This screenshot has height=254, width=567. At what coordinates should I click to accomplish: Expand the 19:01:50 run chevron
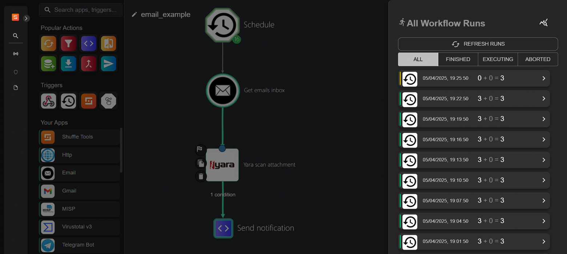[544, 241]
